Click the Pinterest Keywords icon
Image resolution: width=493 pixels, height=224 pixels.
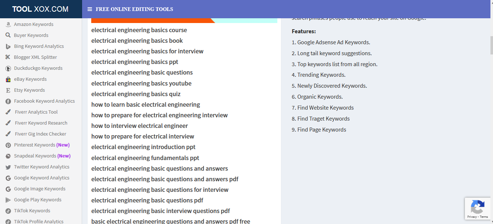pos(8,145)
